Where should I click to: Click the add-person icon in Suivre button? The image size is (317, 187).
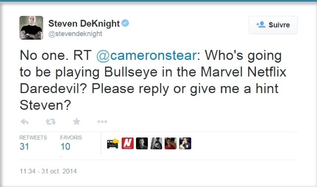click(261, 25)
